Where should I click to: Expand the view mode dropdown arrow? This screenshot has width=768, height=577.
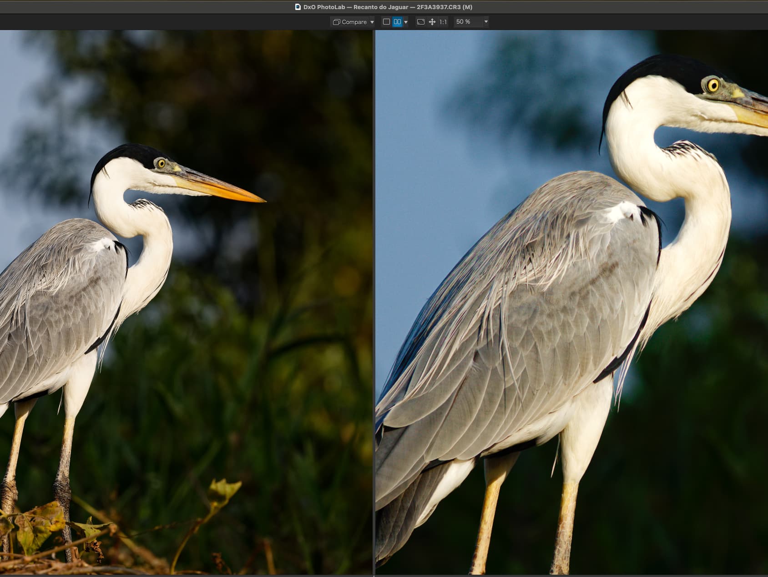click(x=406, y=22)
